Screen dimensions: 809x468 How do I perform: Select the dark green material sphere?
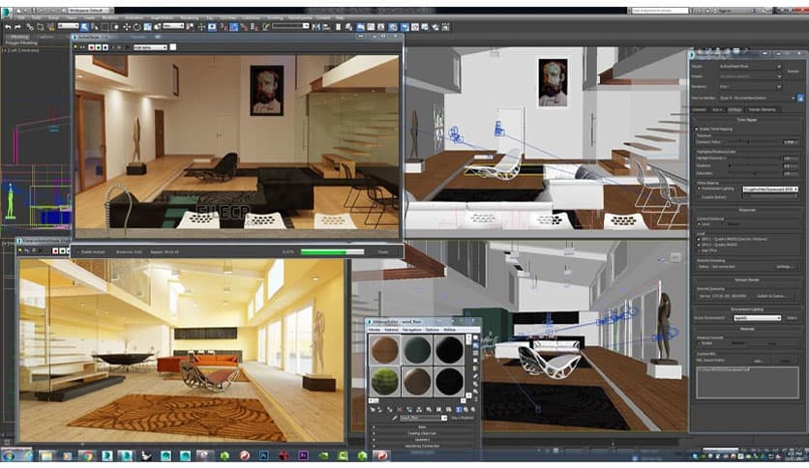tap(417, 350)
